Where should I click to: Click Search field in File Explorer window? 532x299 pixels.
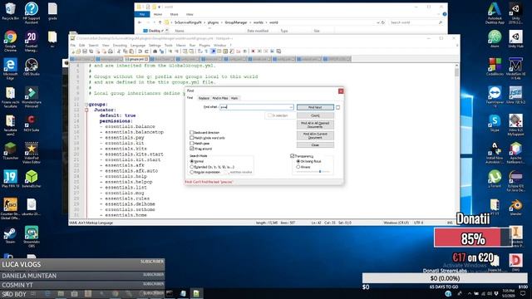416,22
